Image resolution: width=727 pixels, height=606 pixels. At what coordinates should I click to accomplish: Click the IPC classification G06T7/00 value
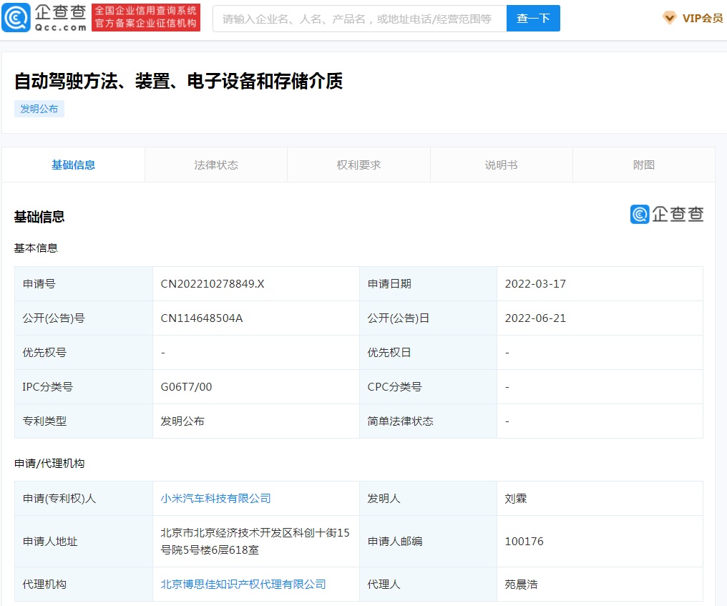[x=186, y=387]
